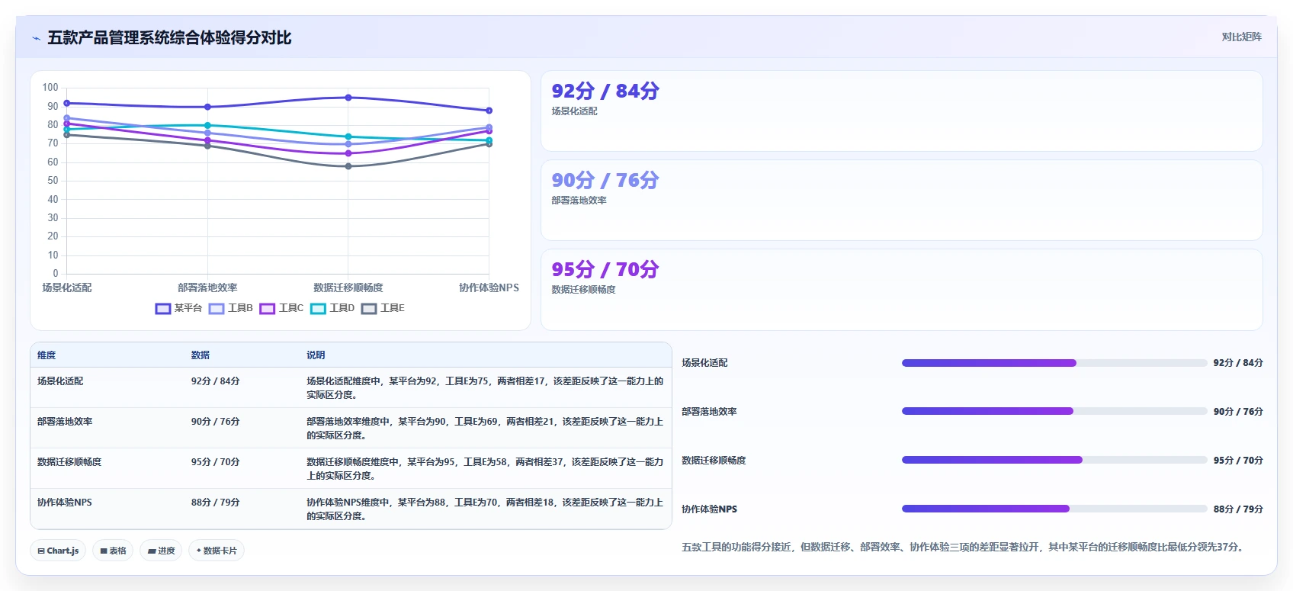Click the 数据卡片 tag chip
This screenshot has height=591, width=1293.
217,551
